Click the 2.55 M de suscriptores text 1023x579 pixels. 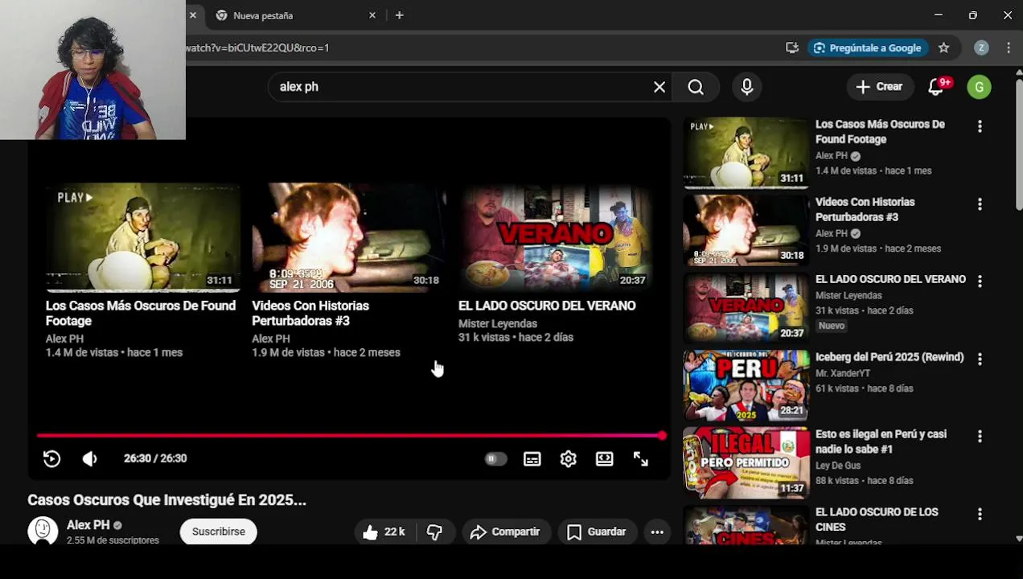(x=113, y=540)
